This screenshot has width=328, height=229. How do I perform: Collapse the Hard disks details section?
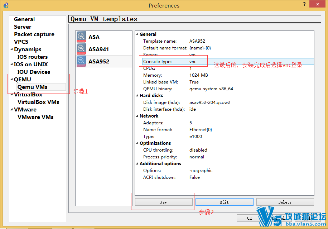(137, 95)
